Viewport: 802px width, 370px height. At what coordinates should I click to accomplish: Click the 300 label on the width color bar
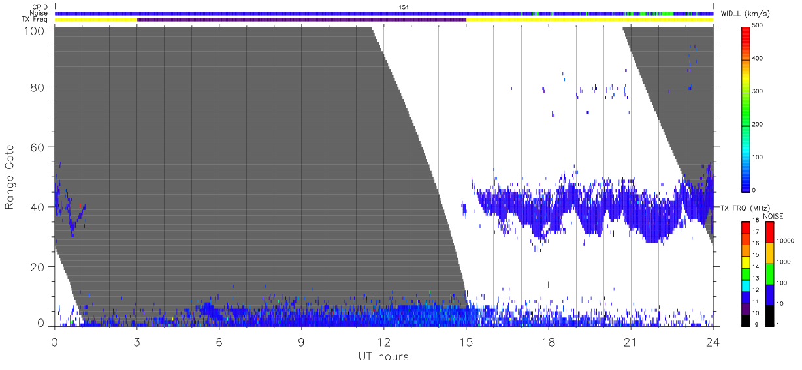758,91
